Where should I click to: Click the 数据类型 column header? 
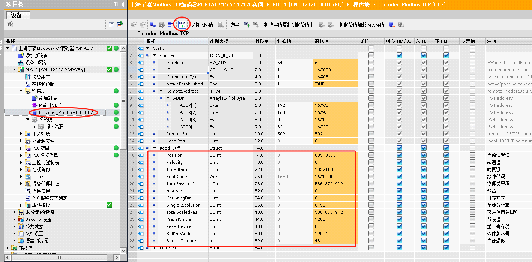[230, 41]
